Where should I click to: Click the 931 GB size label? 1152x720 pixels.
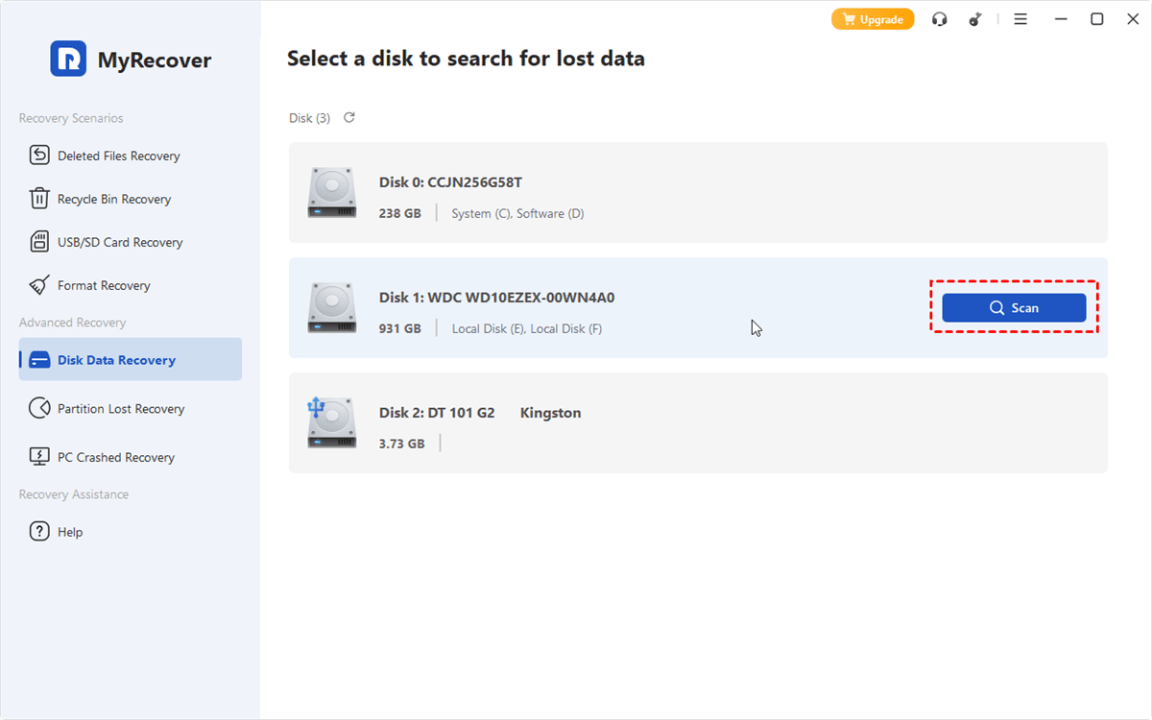(399, 328)
